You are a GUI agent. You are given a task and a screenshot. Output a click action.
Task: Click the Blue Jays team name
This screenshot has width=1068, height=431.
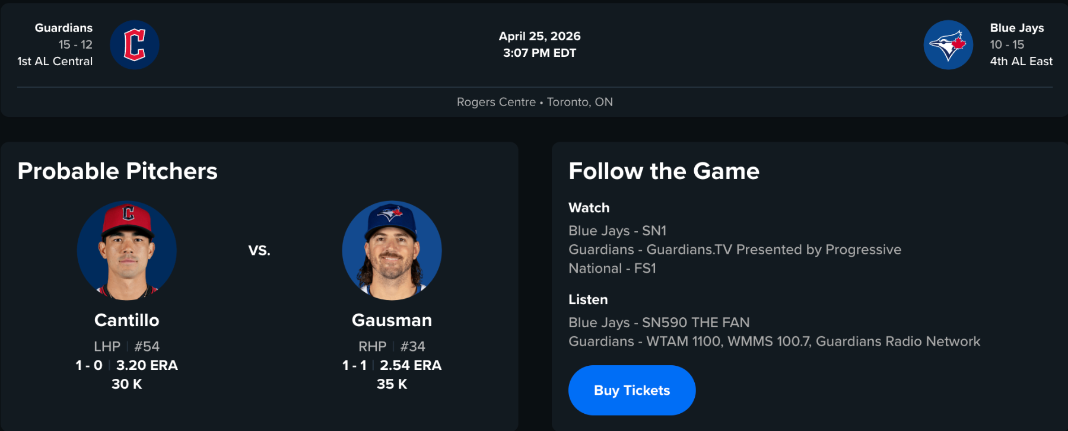(x=1016, y=28)
